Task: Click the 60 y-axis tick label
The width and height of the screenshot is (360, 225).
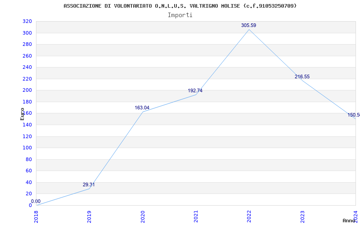Action: [29, 171]
